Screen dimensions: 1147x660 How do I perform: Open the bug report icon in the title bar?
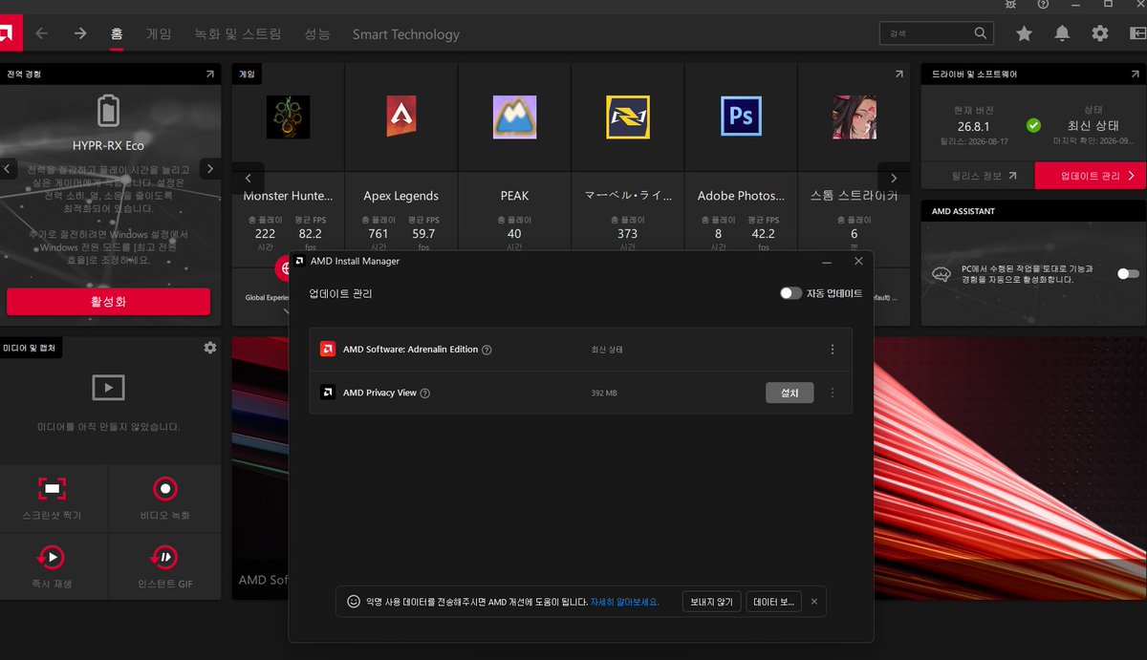click(1011, 4)
